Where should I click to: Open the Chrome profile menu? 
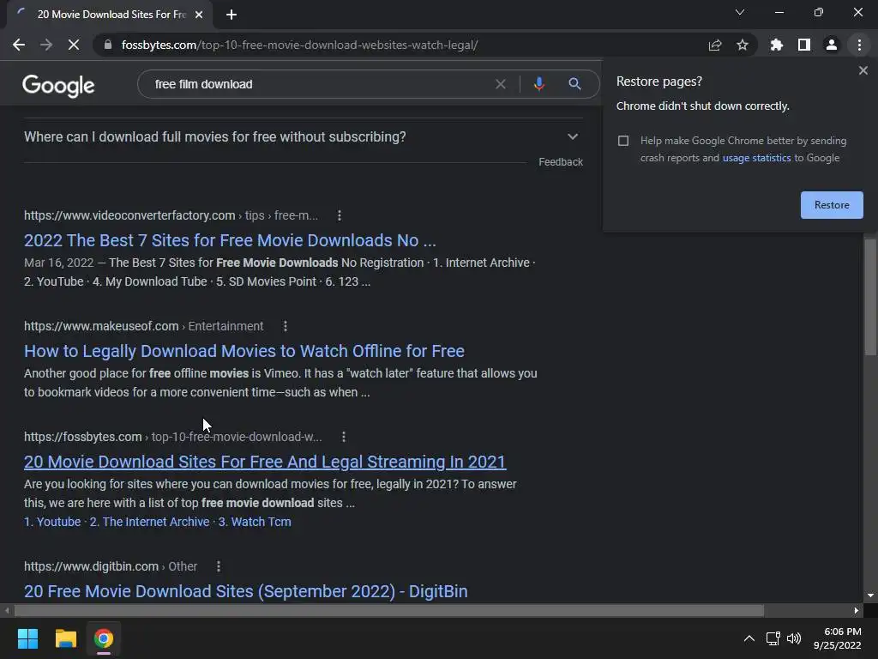(x=832, y=45)
